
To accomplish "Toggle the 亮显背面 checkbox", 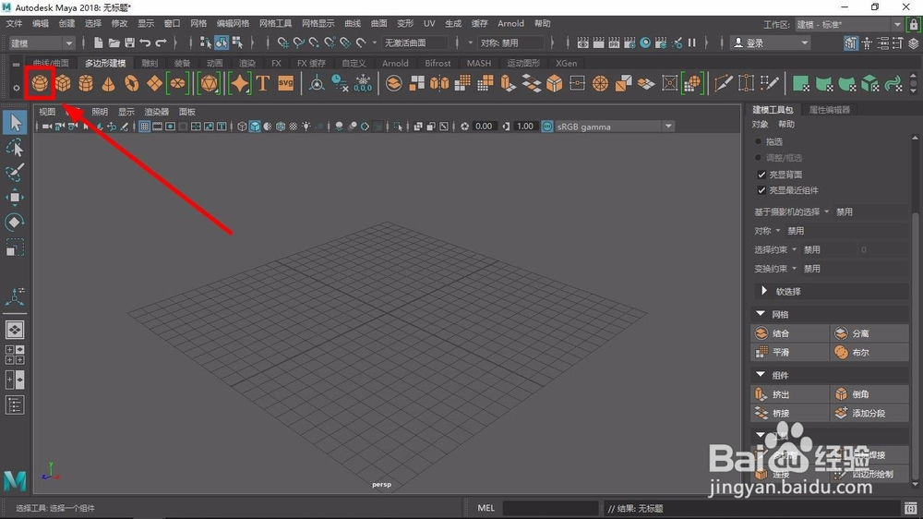I will click(x=761, y=175).
